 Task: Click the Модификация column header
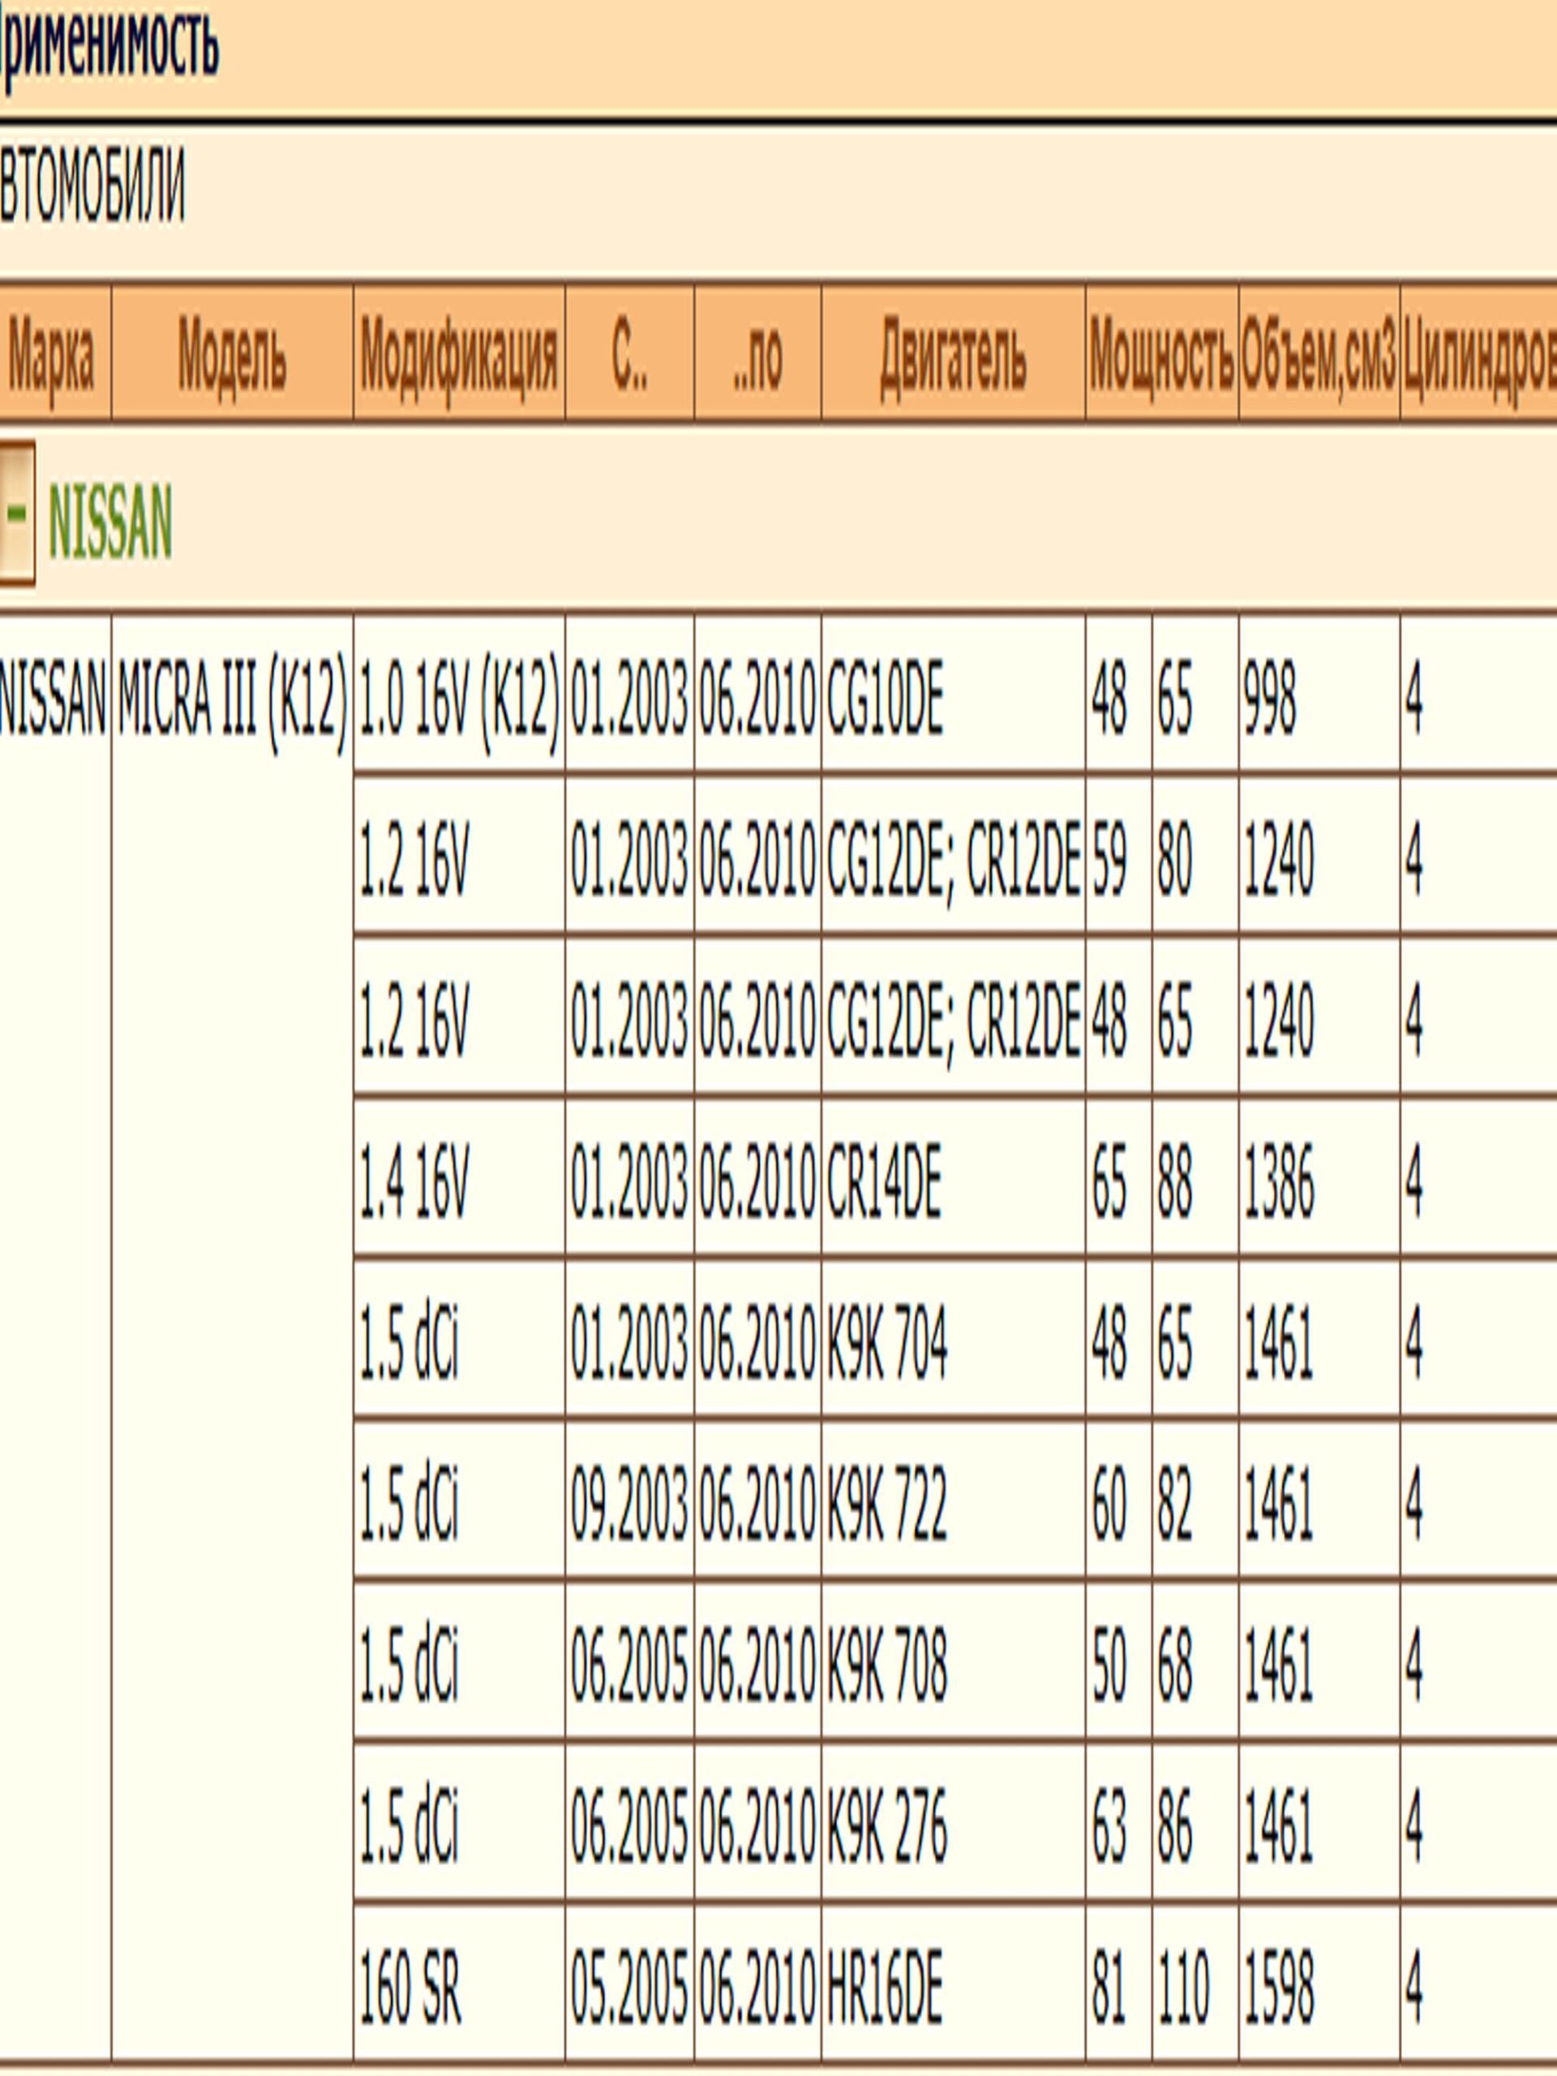[459, 357]
